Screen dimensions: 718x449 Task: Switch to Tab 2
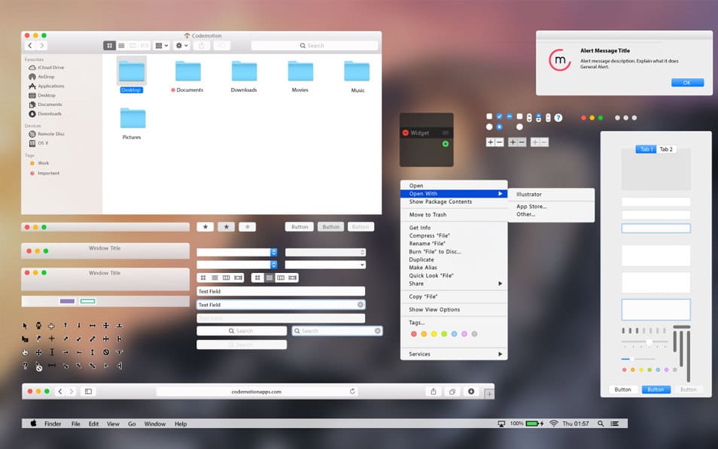tap(665, 149)
